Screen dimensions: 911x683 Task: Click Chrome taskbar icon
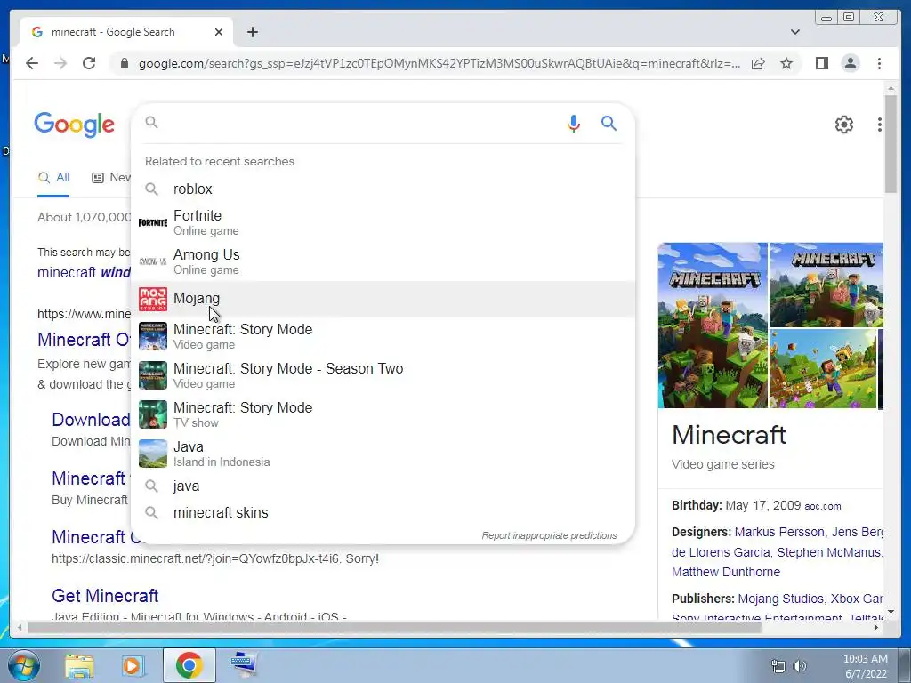189,665
